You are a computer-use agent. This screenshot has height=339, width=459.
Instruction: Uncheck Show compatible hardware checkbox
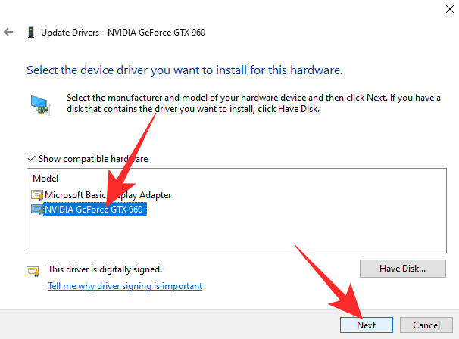click(31, 159)
